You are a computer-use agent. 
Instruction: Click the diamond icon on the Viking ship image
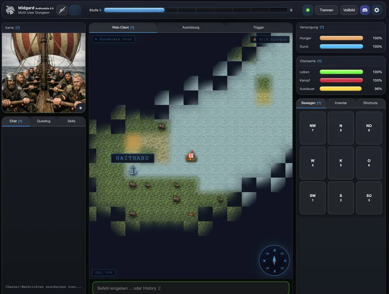coord(81,108)
